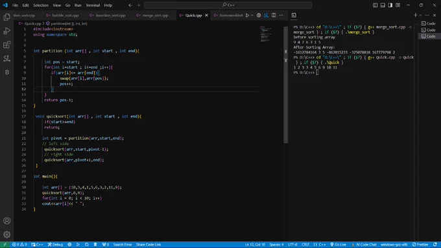Open the Help menu
The height and width of the screenshot is (248, 441).
[108, 5]
